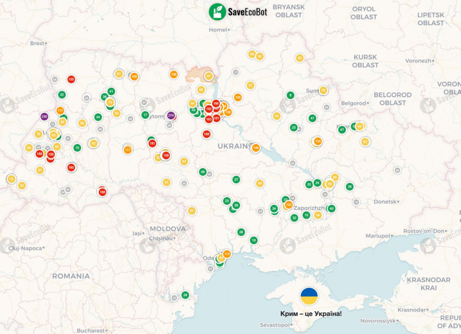Image resolution: width=461 pixels, height=334 pixels.
Task: Open the yellow 73 marker
Action: click(x=110, y=102)
